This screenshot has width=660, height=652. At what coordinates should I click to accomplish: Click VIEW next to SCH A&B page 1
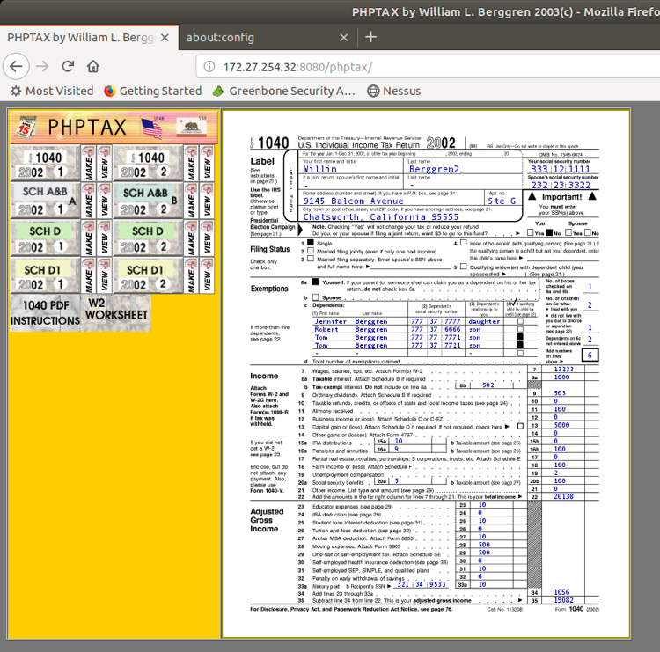coord(105,201)
